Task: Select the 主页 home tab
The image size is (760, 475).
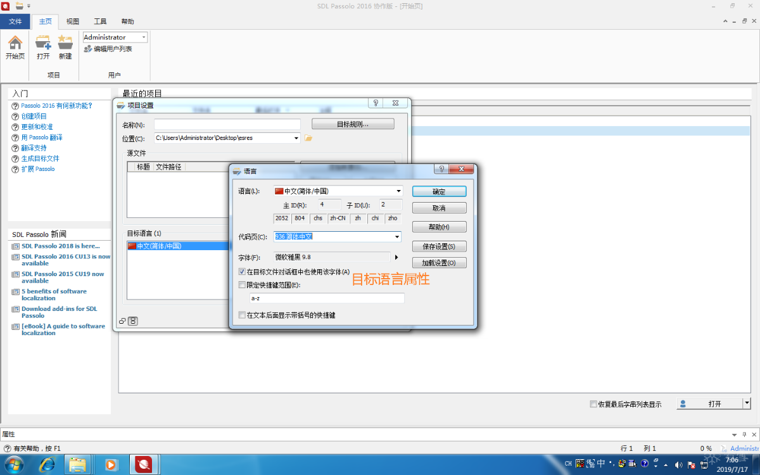Action: click(x=45, y=22)
